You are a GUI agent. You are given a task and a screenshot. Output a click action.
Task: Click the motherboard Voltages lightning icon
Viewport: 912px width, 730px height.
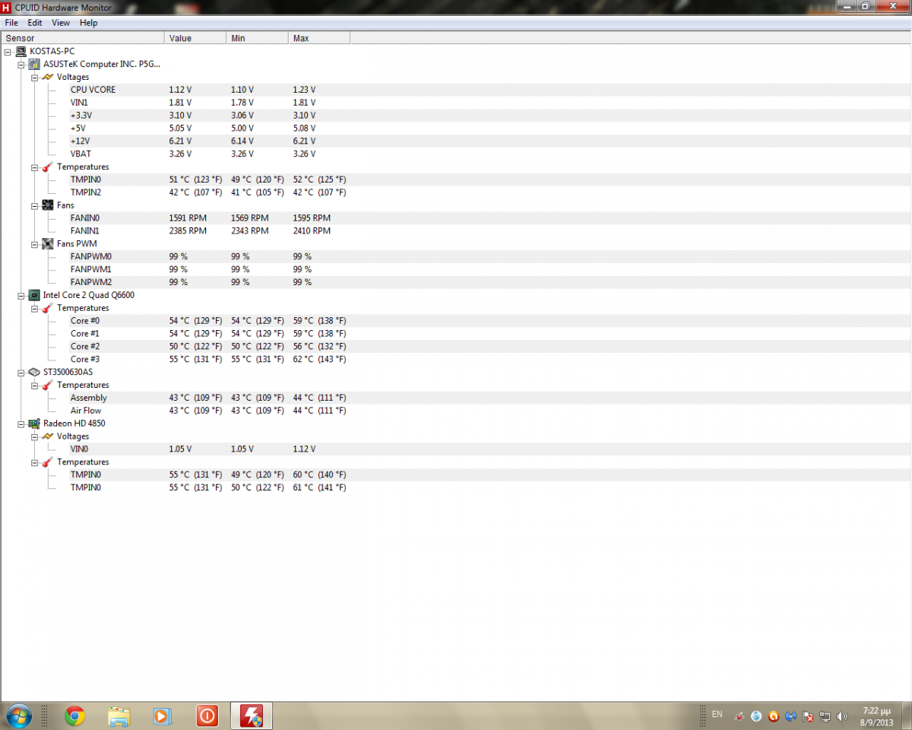pos(47,77)
